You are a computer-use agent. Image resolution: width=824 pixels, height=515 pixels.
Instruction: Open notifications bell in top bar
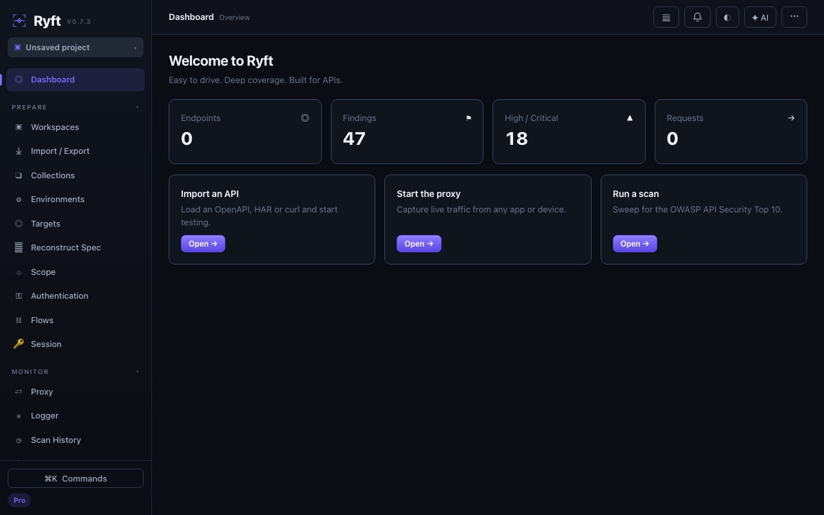pos(697,17)
